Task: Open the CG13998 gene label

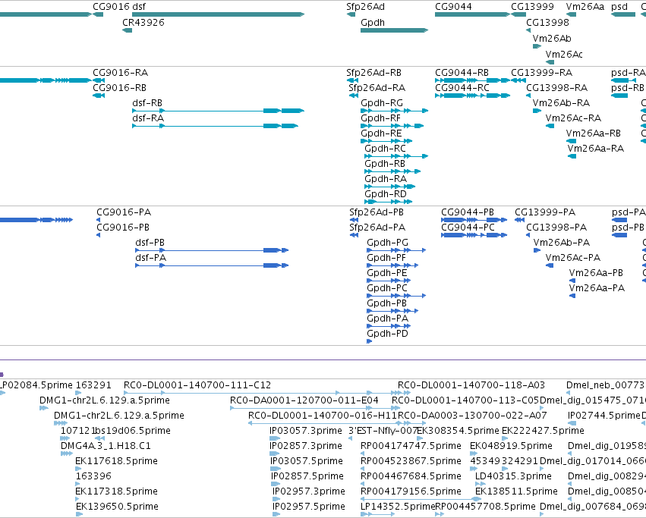Action: tap(547, 22)
